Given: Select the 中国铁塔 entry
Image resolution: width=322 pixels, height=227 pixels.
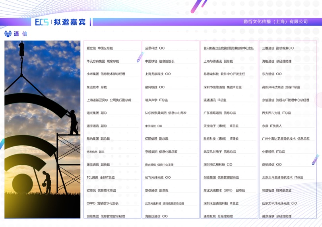Looking at the screenshot, I should (x=159, y=61).
